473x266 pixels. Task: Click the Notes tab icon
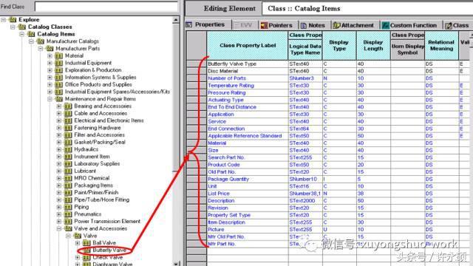(x=304, y=25)
